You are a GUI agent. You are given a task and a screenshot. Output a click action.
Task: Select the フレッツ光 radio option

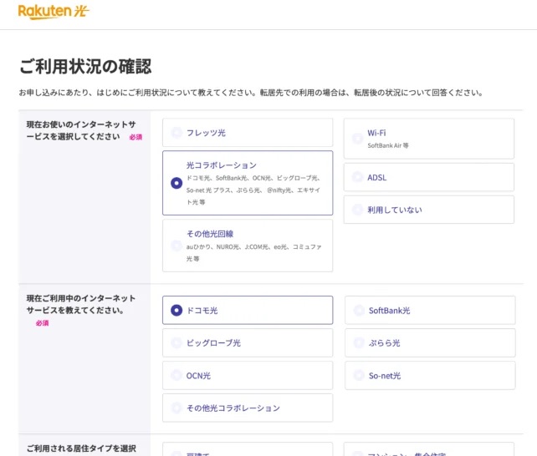click(248, 133)
